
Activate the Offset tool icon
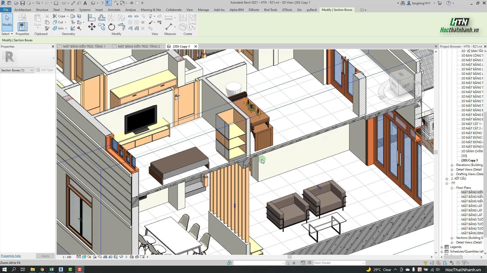pyautogui.click(x=102, y=18)
